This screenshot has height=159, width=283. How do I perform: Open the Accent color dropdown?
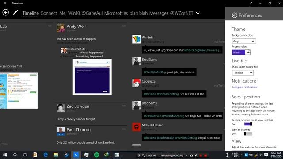(x=241, y=53)
